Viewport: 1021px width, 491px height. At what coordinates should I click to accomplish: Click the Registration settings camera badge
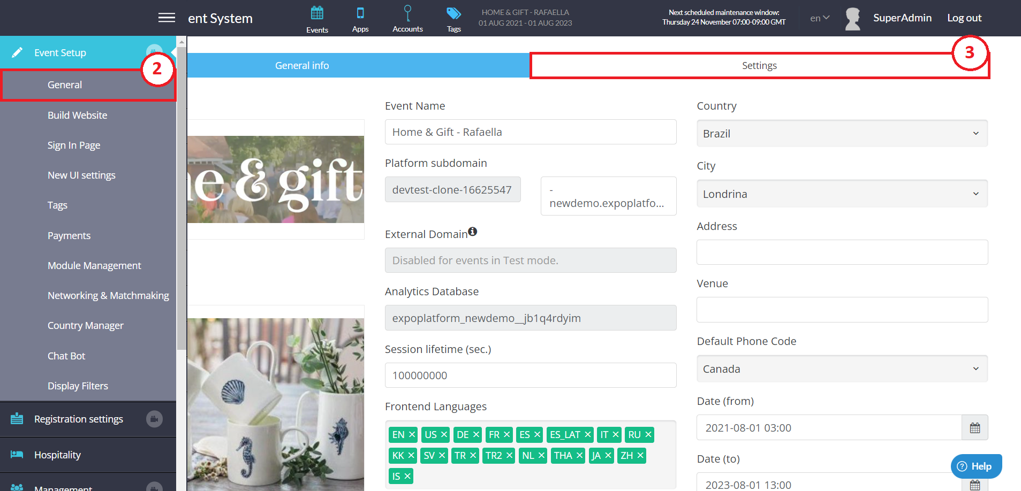click(154, 419)
